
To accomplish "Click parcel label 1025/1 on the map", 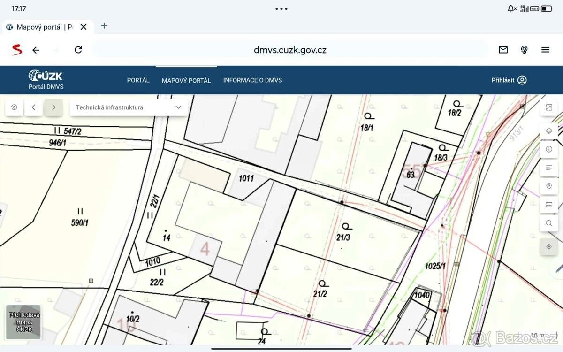I will click(x=434, y=266).
